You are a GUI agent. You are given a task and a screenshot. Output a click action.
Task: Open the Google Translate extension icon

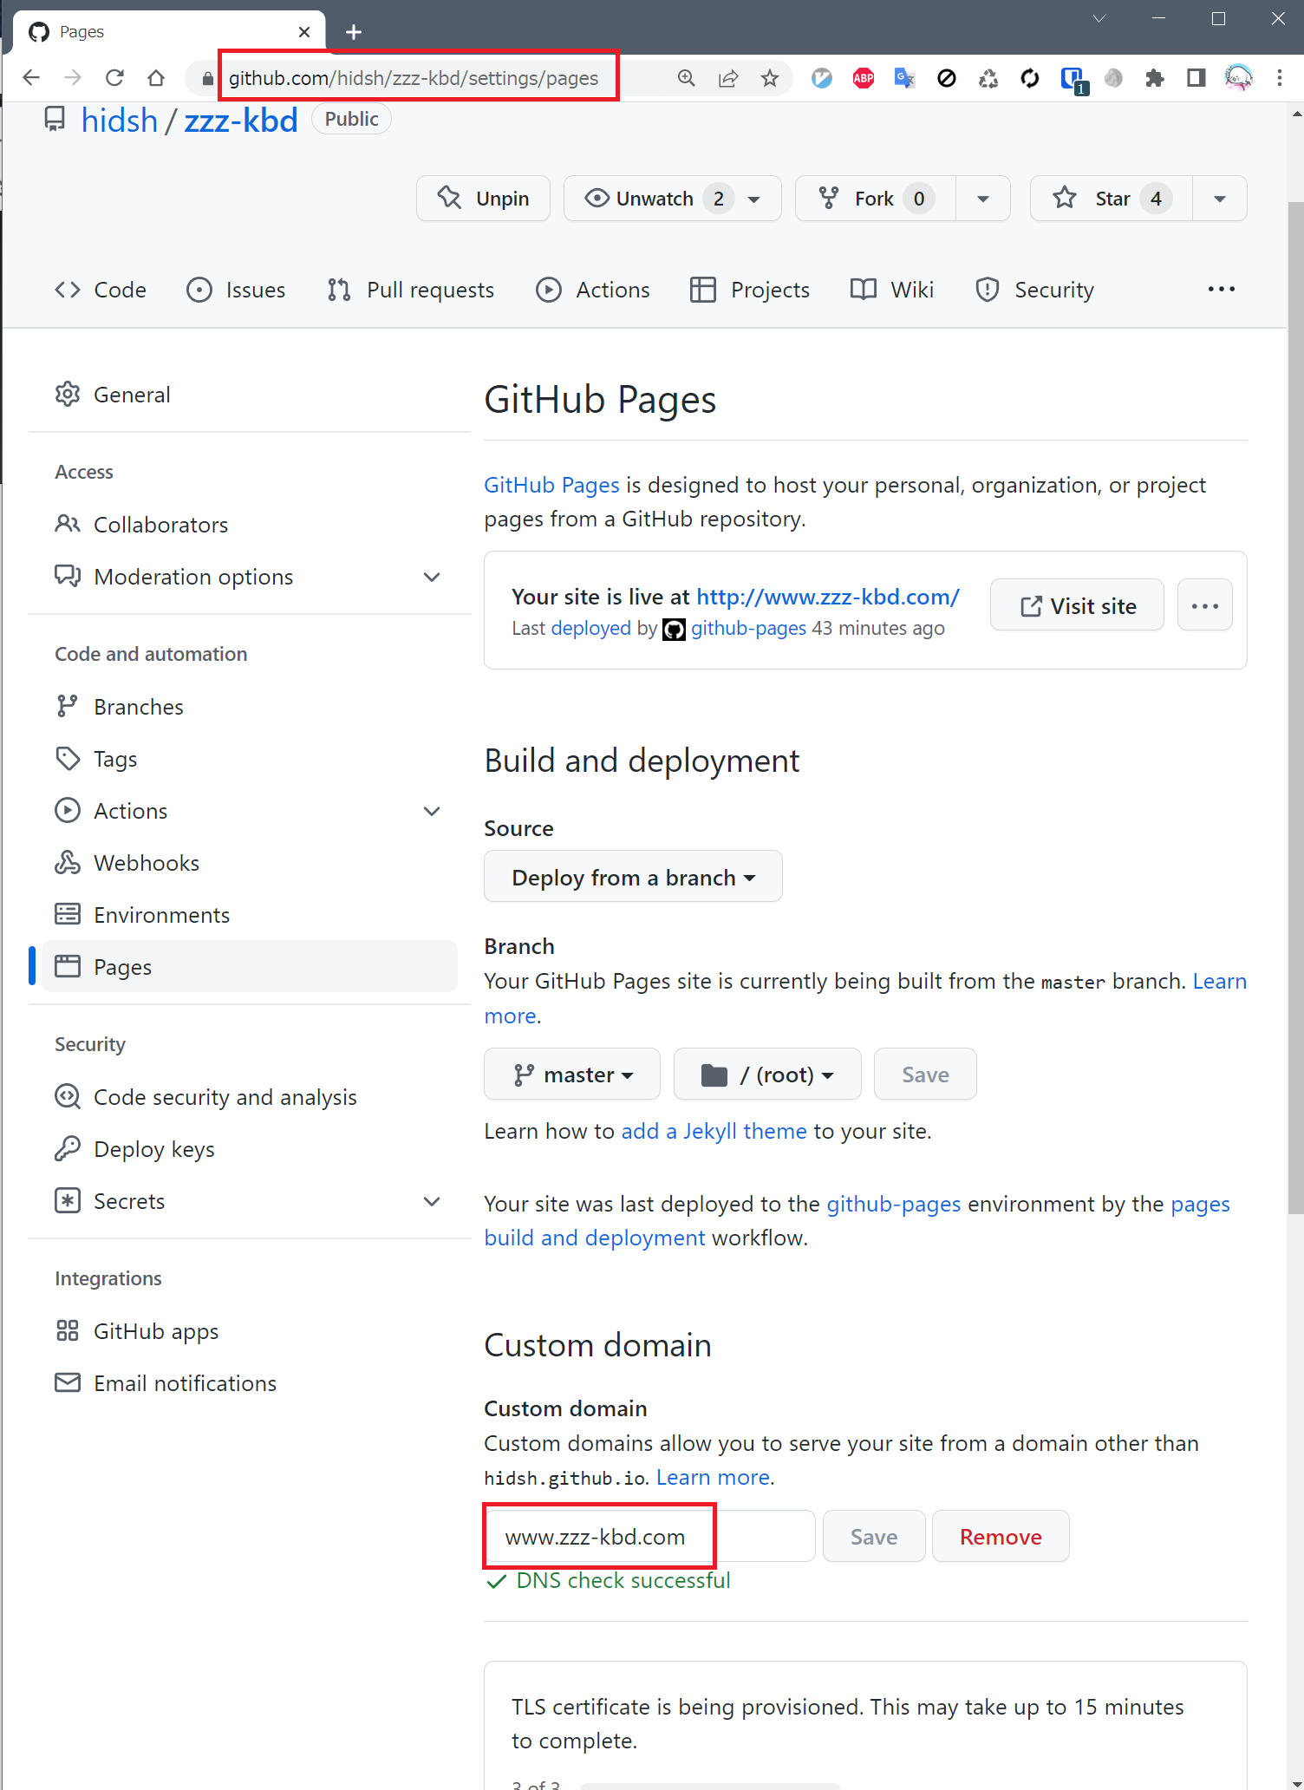click(x=905, y=78)
